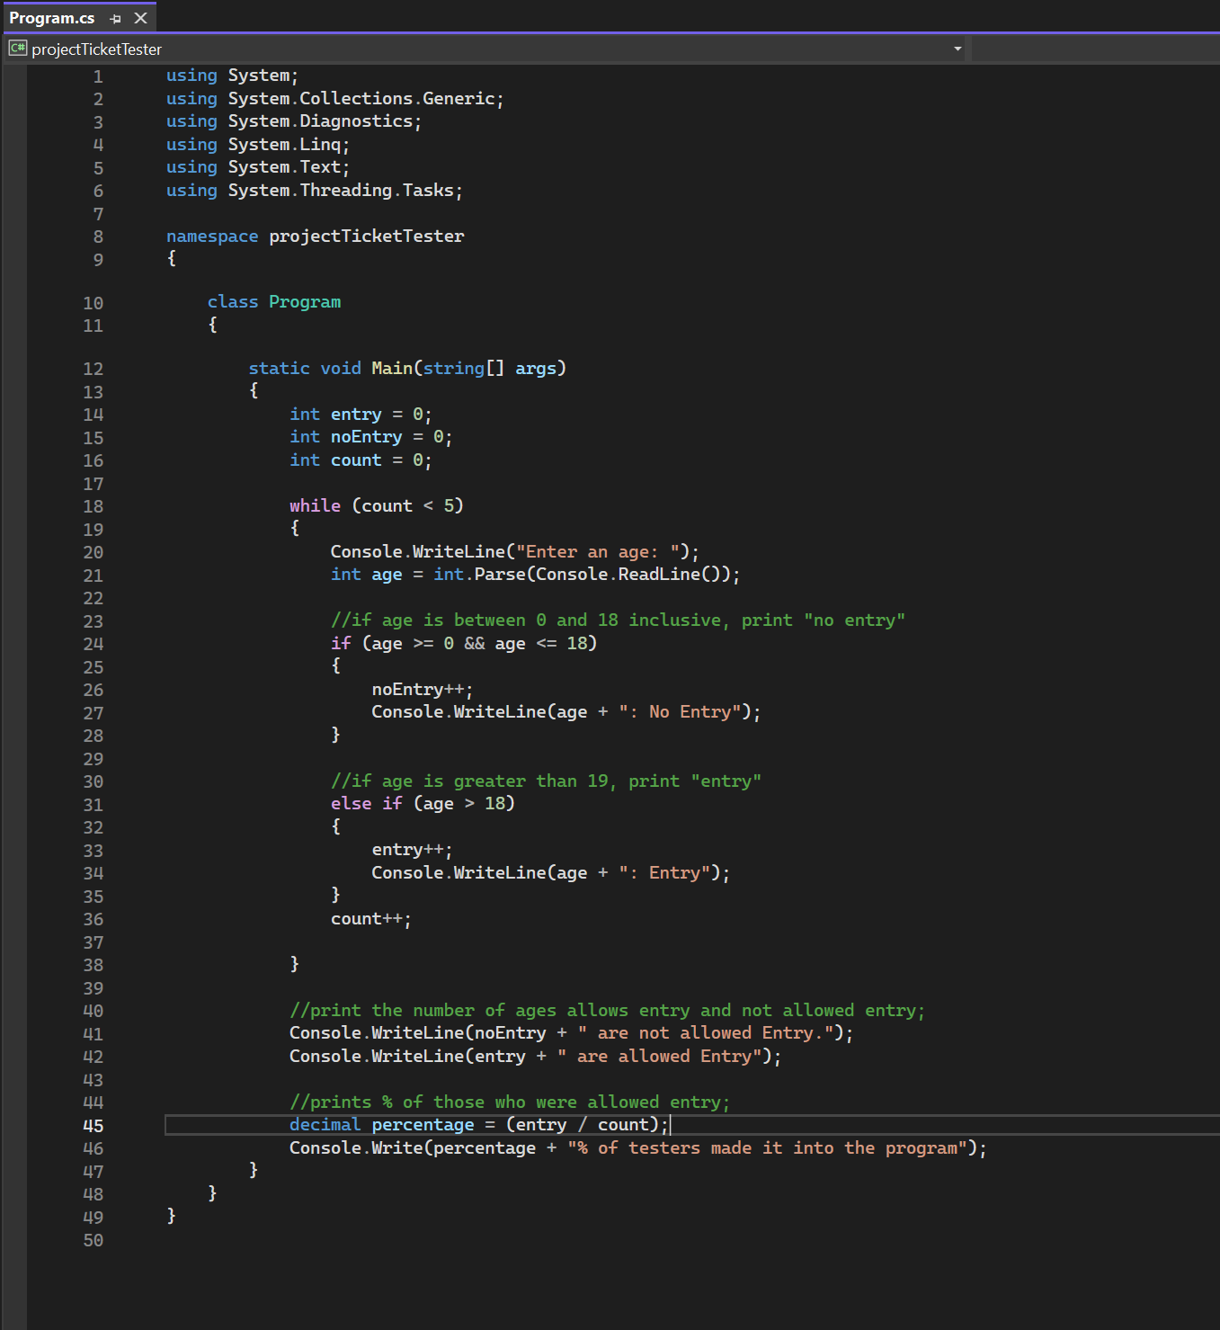Click the '": Entry"' WriteLine line
Viewport: 1220px width, 1330px height.
pyautogui.click(x=551, y=873)
